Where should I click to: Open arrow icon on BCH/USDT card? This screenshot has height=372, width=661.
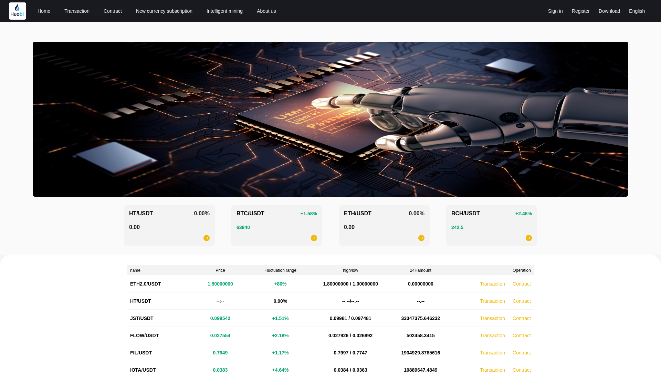[x=529, y=238]
